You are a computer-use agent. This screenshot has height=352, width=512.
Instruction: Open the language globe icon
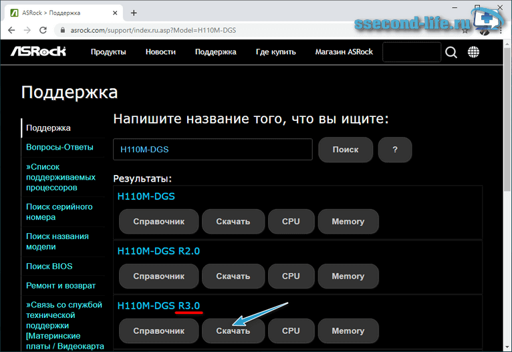(473, 52)
